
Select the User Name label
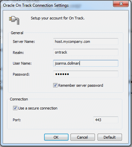[x=22, y=63]
